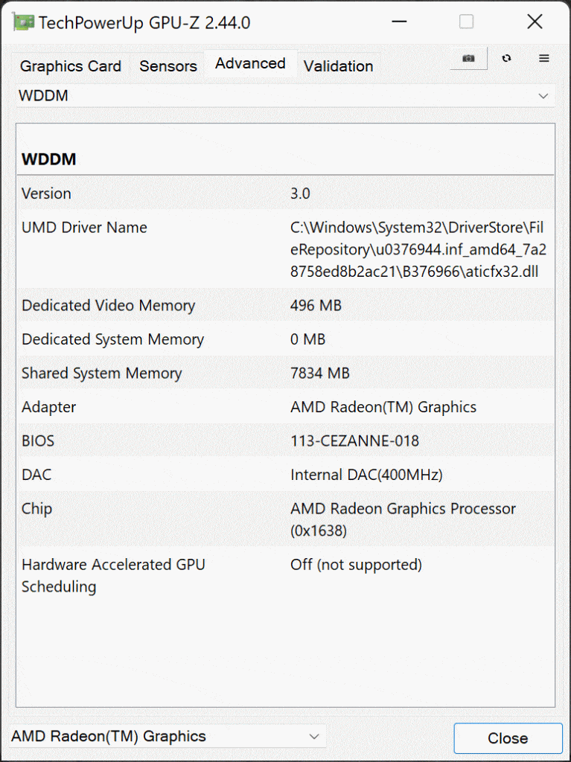
Task: Click the Chip row label
Action: coord(36,509)
